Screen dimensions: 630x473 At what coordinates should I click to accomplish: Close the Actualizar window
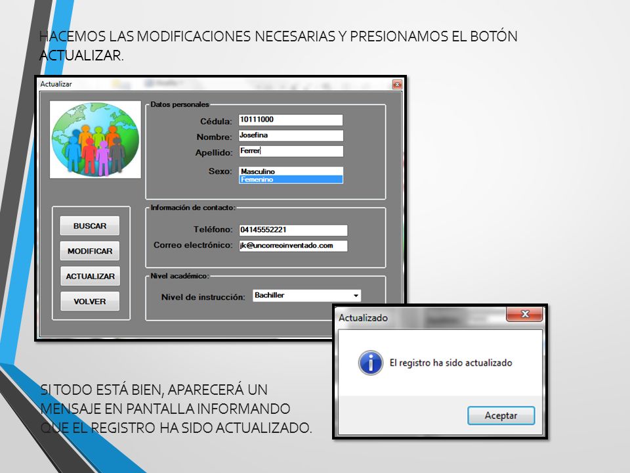[x=397, y=84]
